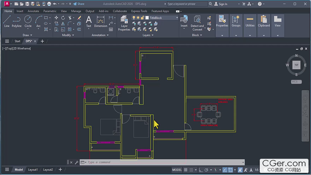Click the new drawing tab plus button
This screenshot has width=311, height=175.
pyautogui.click(x=42, y=41)
